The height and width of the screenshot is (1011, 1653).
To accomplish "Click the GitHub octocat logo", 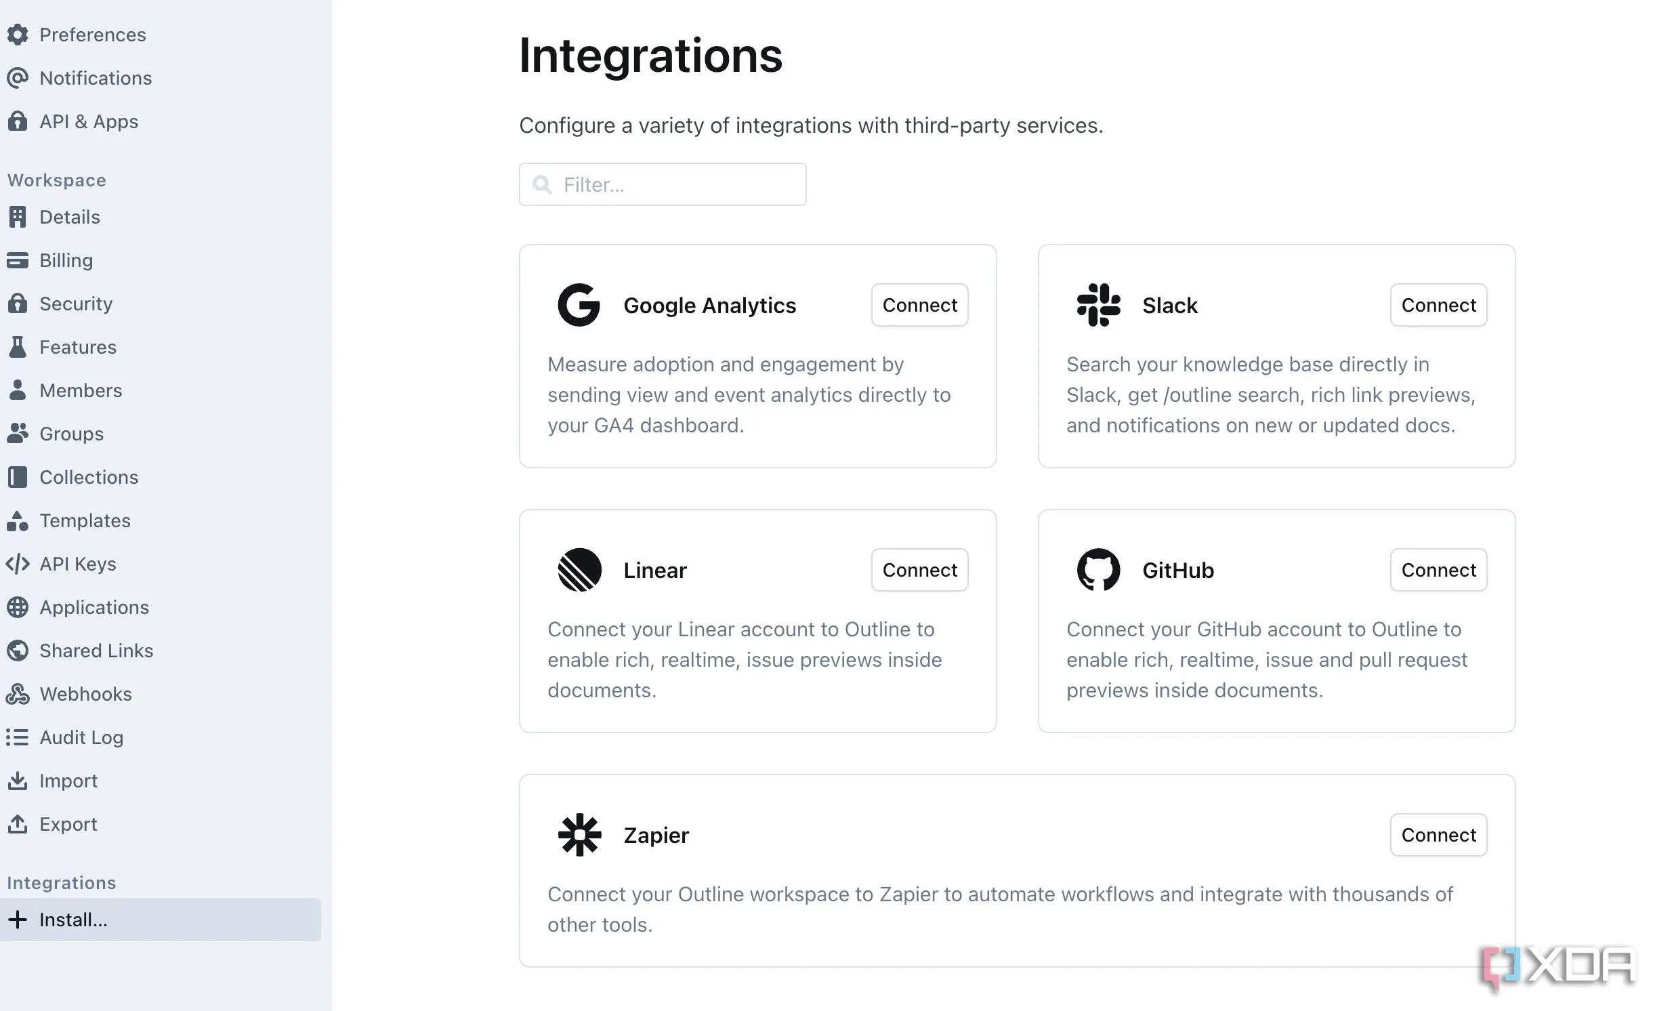I will tap(1098, 570).
